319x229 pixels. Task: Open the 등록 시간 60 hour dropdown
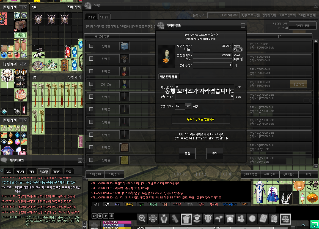[x=188, y=106]
